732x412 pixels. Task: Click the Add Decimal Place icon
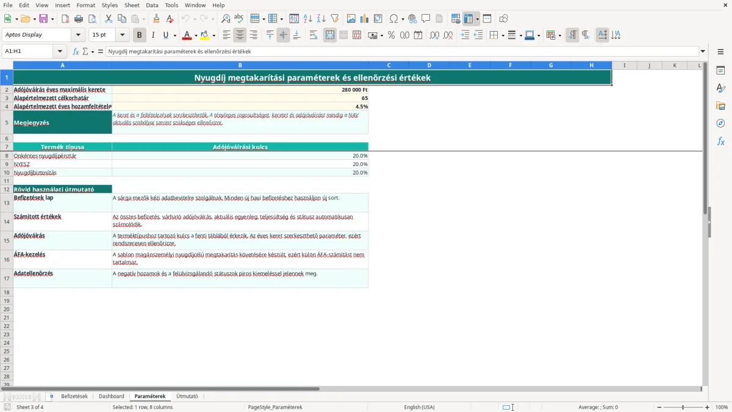[435, 35]
